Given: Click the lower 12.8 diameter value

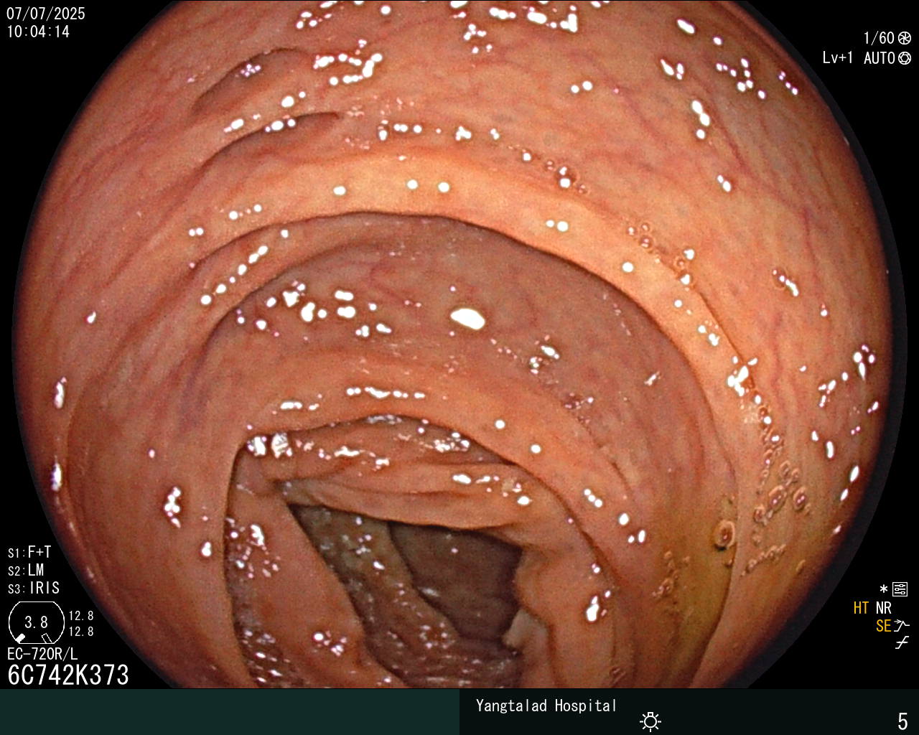Looking at the screenshot, I should click(x=81, y=632).
